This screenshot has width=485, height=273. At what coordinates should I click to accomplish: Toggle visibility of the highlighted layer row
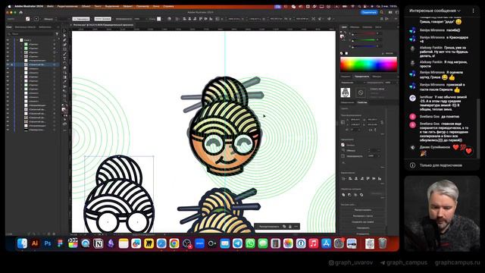[x=8, y=64]
